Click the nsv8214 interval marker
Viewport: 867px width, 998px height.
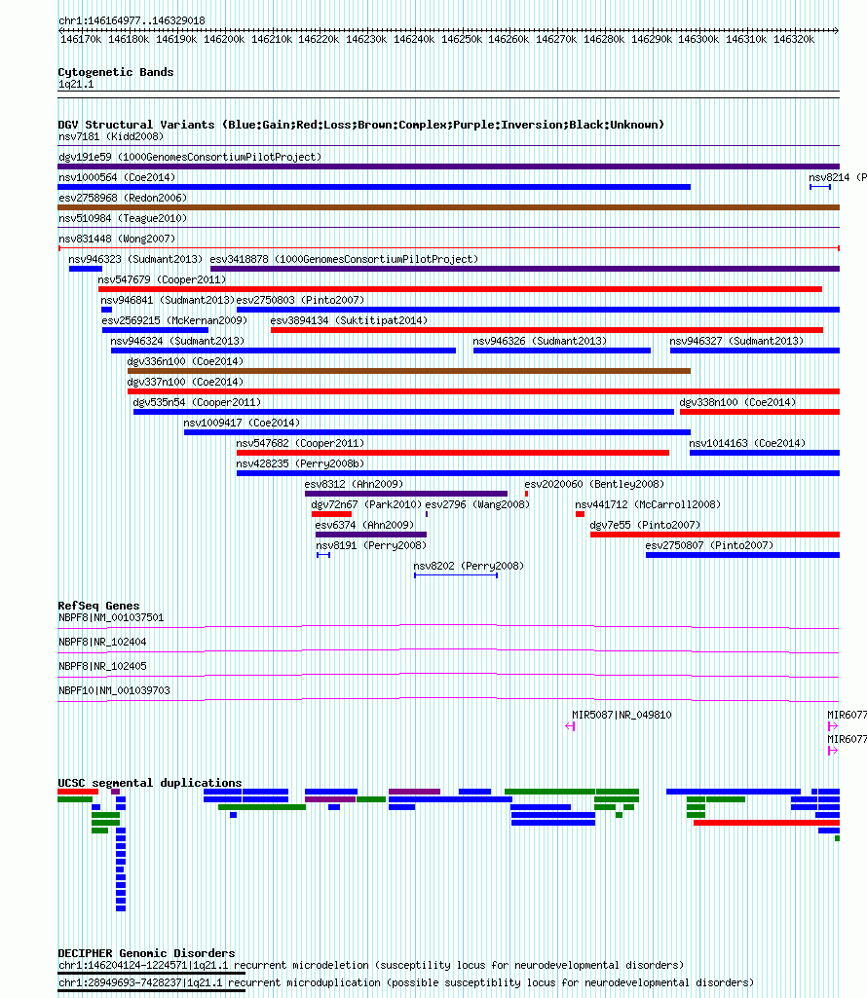(x=820, y=187)
